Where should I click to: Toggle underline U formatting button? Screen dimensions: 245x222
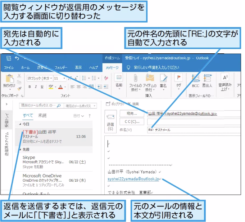coord(42,87)
